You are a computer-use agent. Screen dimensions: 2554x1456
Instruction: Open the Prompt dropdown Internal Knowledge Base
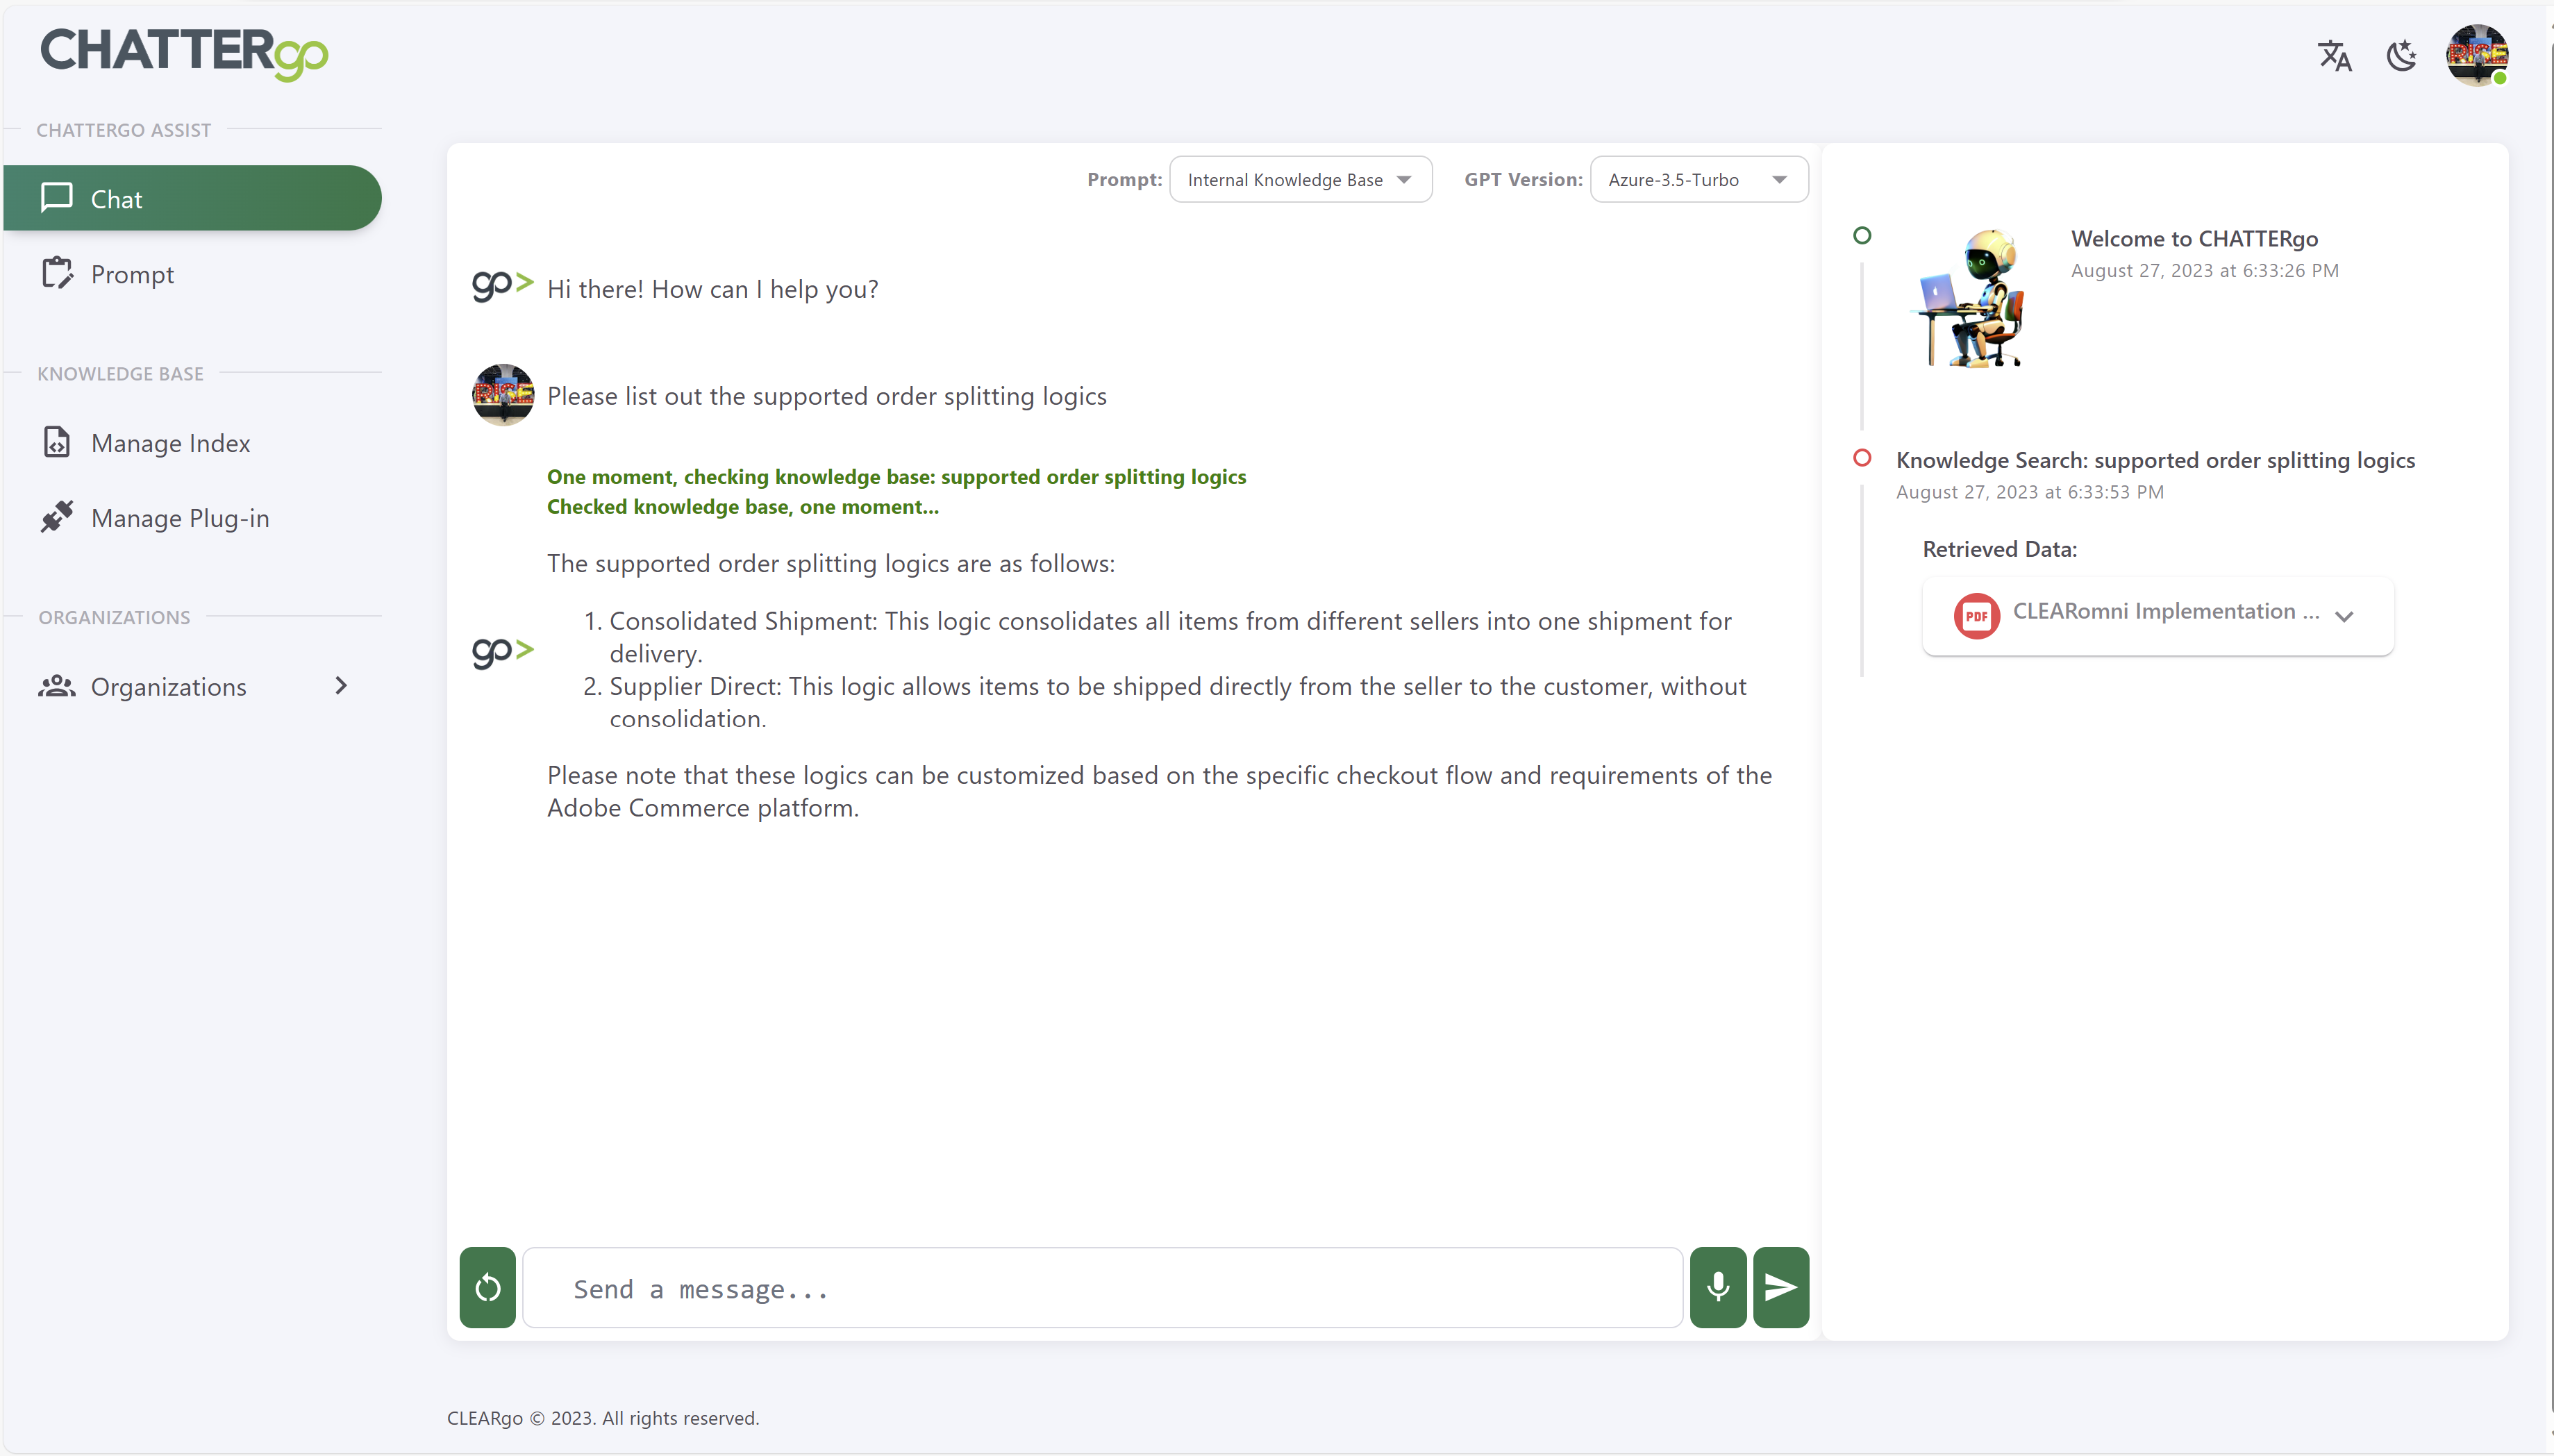(1300, 180)
